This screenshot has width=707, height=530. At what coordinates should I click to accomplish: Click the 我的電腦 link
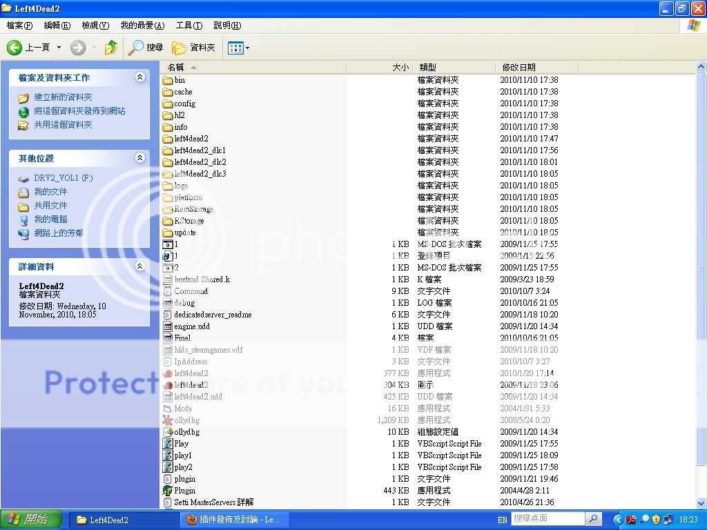tap(50, 219)
